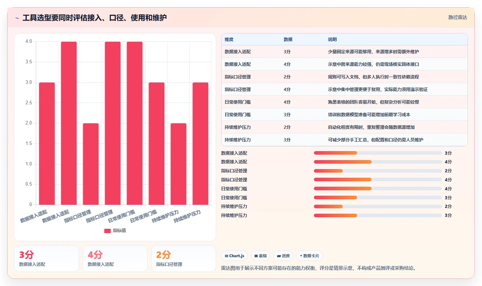Click the 数据接入适配 chart bar reaching 4.0
The height and width of the screenshot is (286, 482).
(69, 123)
